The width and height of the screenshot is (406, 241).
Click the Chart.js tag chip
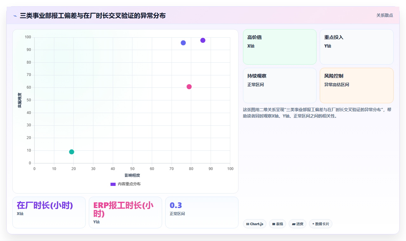point(255,224)
